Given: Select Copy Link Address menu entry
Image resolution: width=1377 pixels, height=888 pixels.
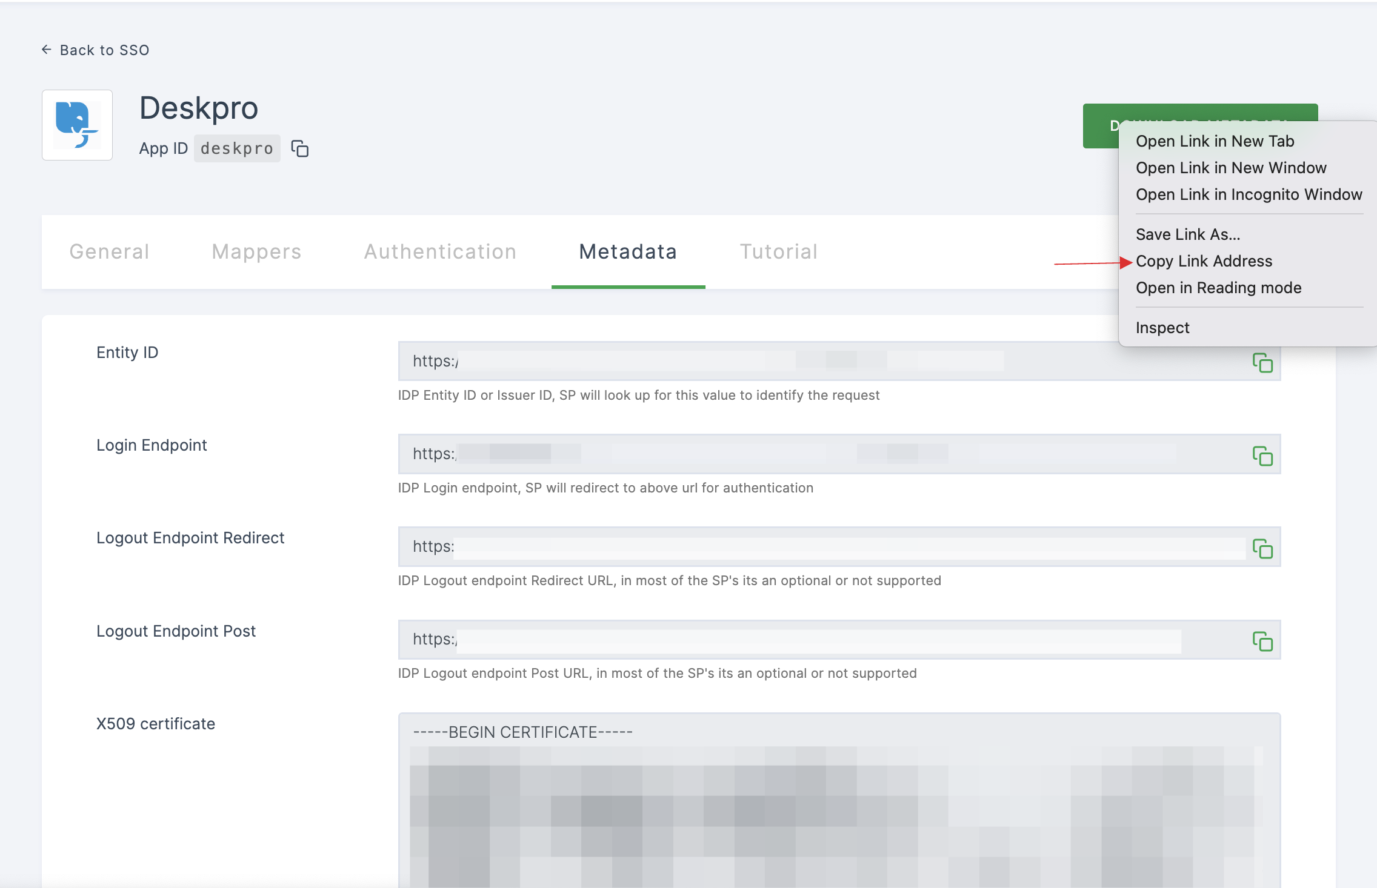Looking at the screenshot, I should pyautogui.click(x=1204, y=261).
